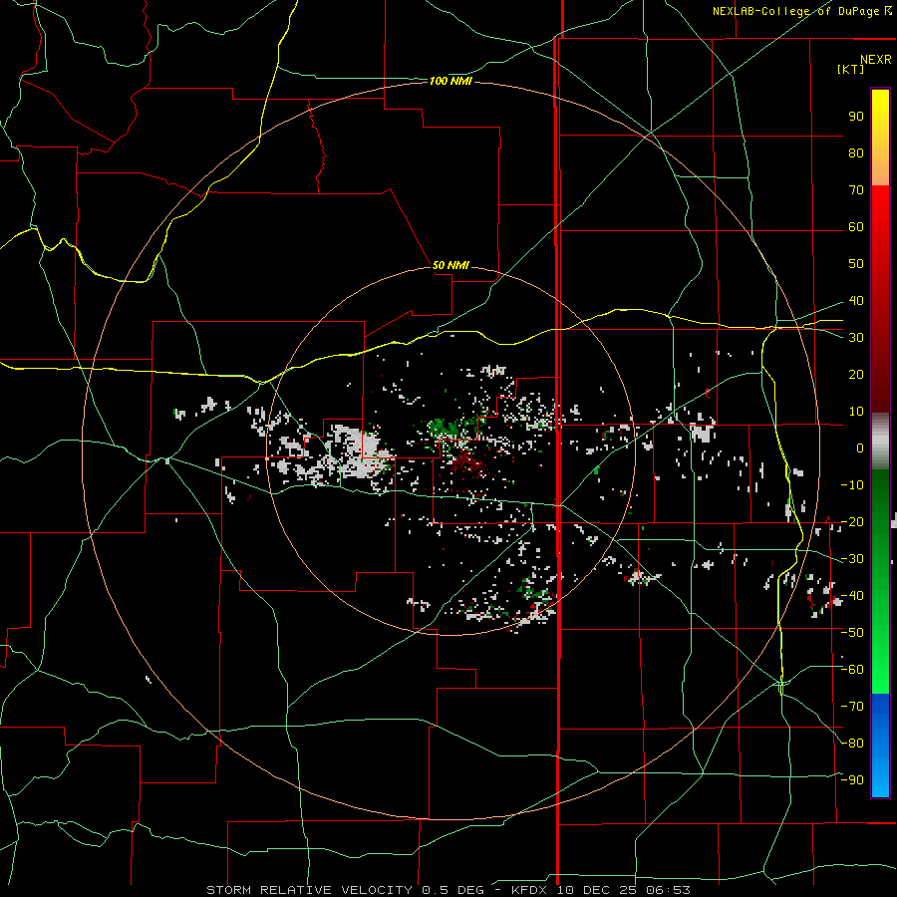Click the dark red outbound velocity cluster near center

pyautogui.click(x=467, y=462)
